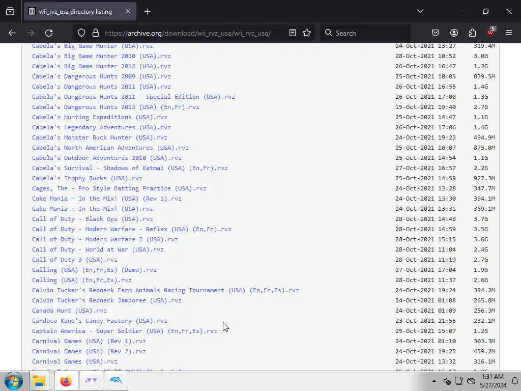Open Cabela's Trophy Bucks (USA).rvz
Viewport: 521px width, 391px height.
click(x=87, y=178)
